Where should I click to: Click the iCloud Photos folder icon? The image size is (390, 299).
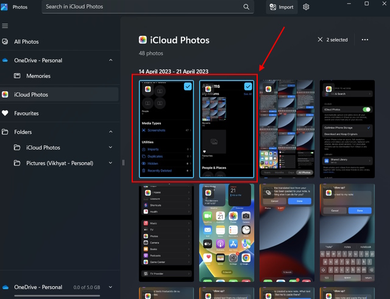pos(17,147)
